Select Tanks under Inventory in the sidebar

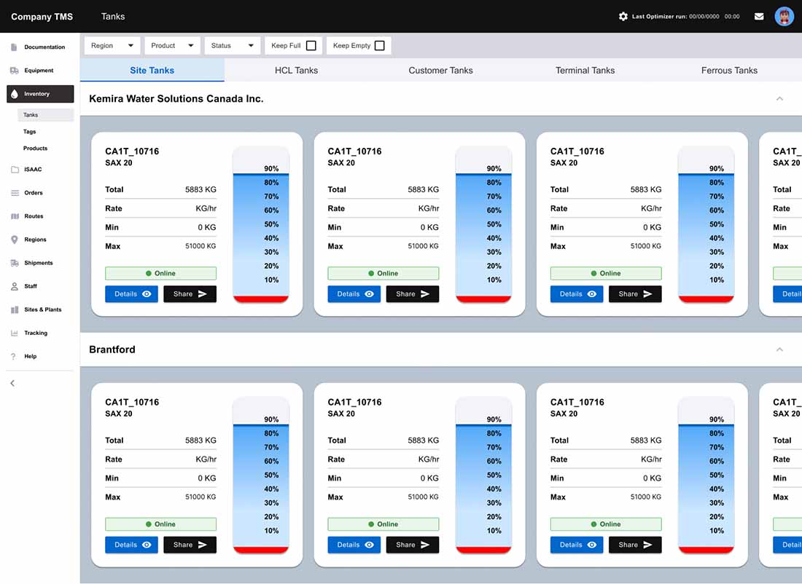pyautogui.click(x=45, y=115)
